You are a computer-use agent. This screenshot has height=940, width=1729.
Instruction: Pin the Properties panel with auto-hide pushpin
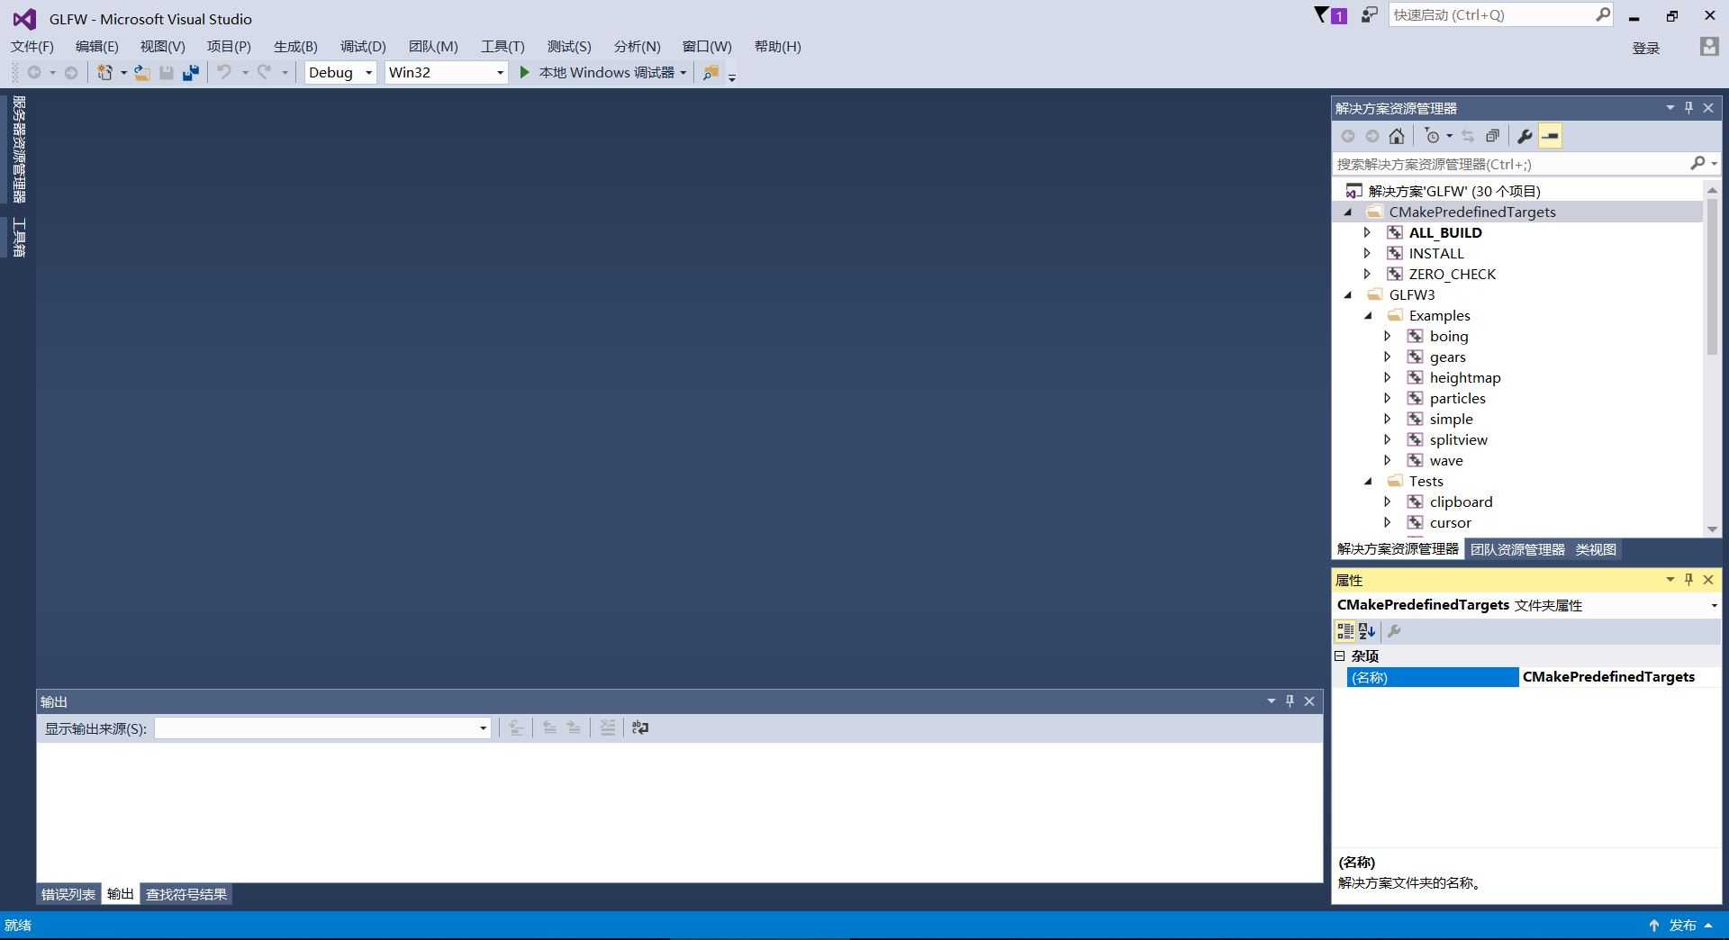(1688, 579)
